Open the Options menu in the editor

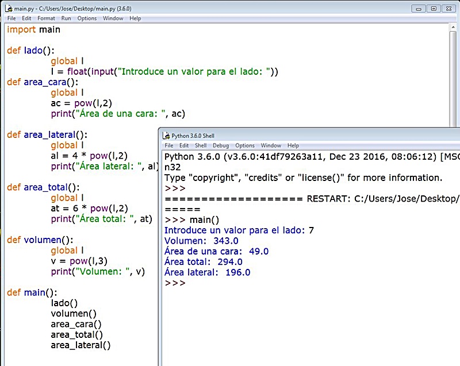click(87, 18)
